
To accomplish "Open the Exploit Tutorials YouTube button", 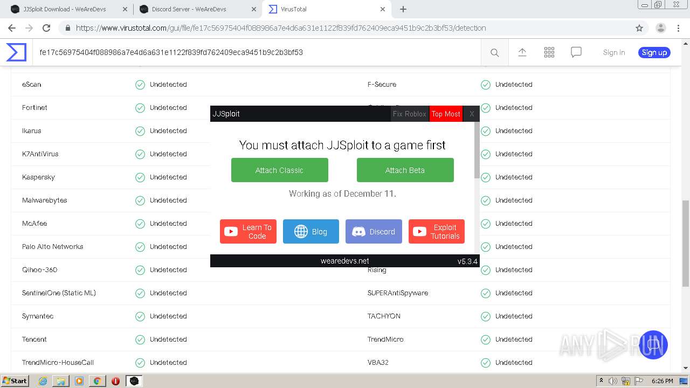I will 437,232.
